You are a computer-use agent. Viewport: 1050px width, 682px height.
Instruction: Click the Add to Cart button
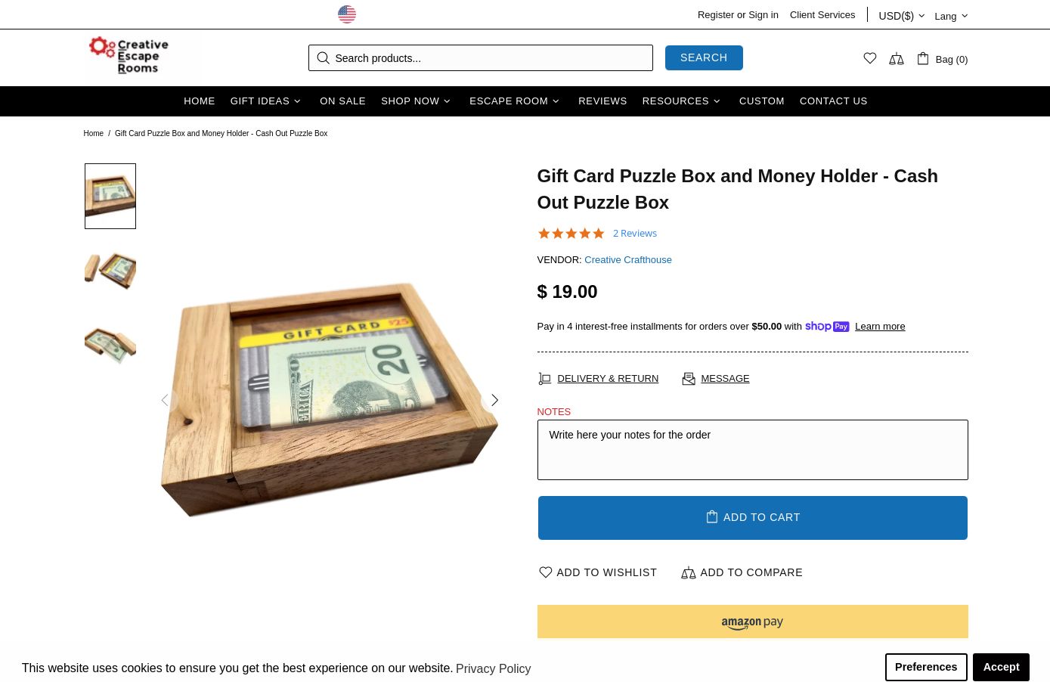tap(752, 518)
